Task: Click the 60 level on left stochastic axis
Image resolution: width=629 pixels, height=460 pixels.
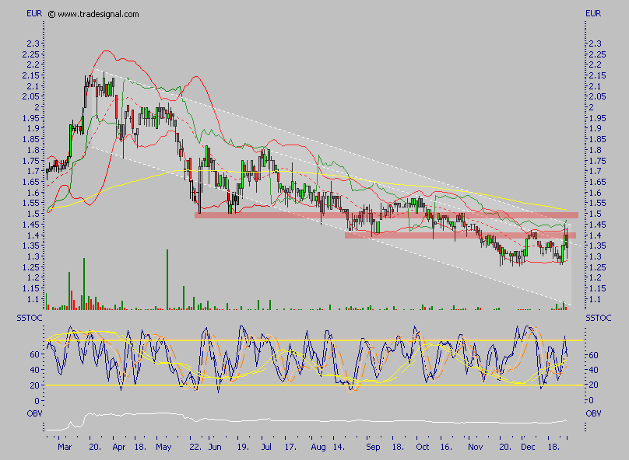Action: point(35,354)
